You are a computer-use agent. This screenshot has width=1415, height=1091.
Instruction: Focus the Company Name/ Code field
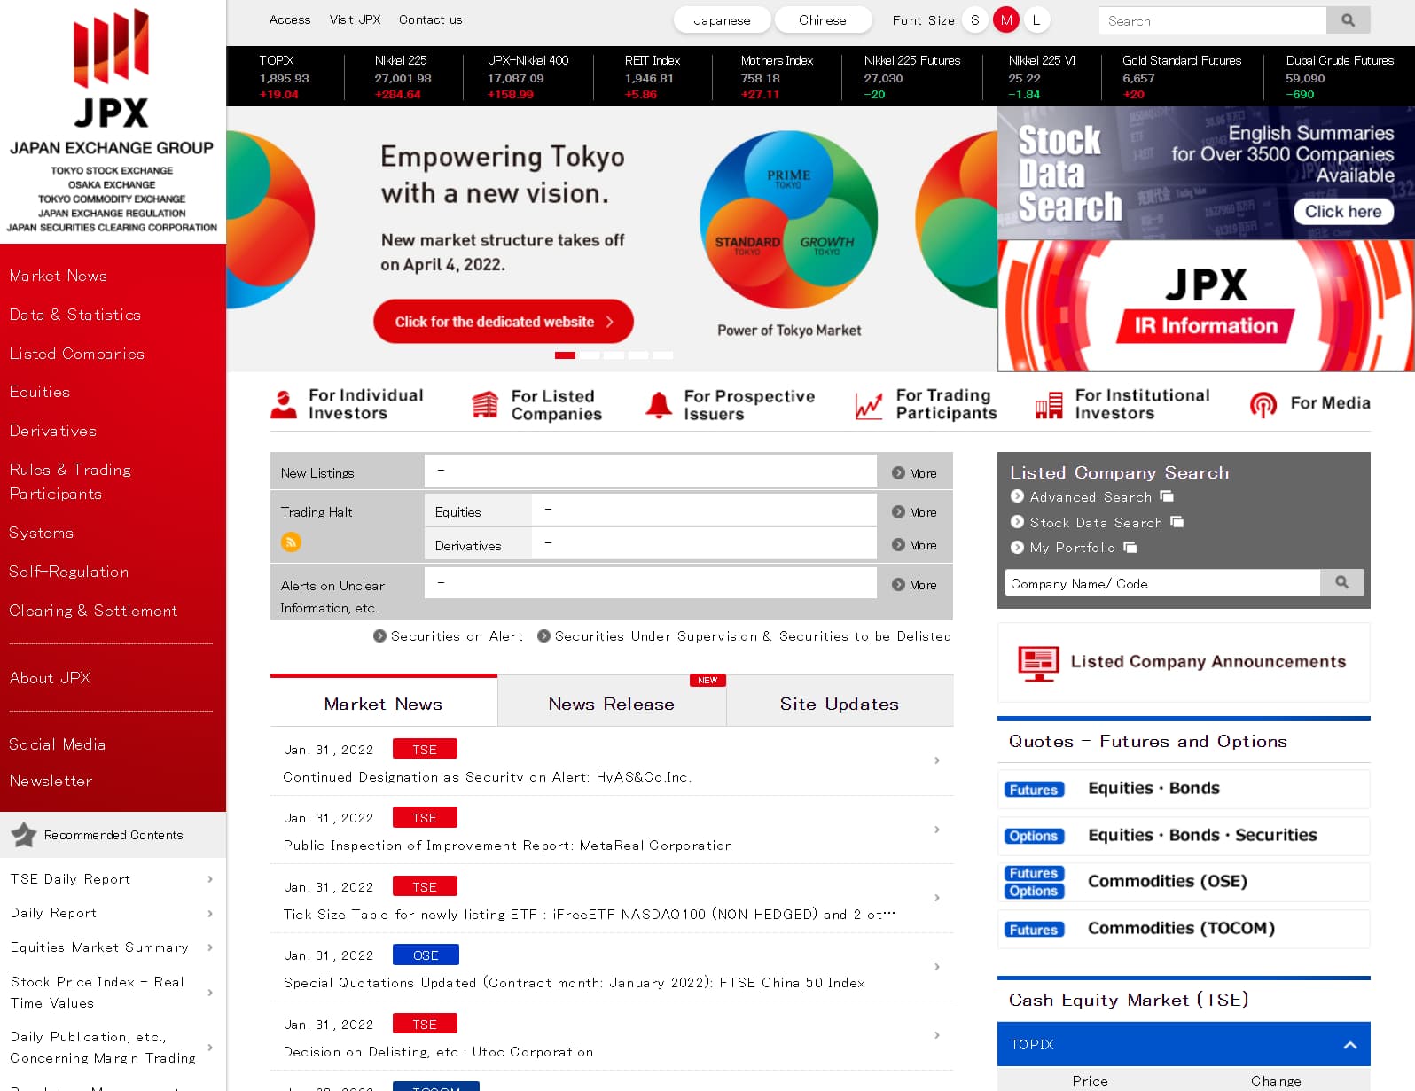(x=1163, y=582)
